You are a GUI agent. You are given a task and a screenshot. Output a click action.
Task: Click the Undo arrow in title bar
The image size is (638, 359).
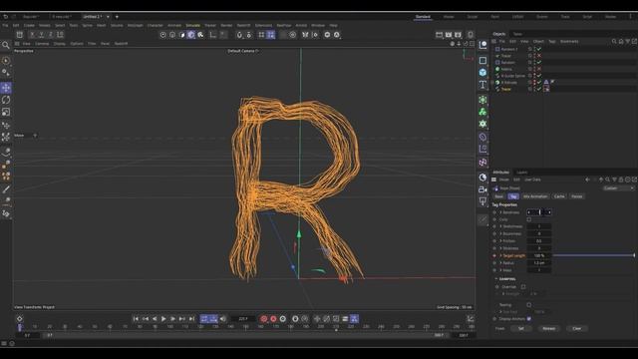point(5,17)
